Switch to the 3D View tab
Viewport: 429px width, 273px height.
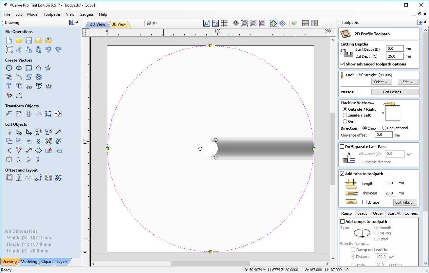point(119,24)
